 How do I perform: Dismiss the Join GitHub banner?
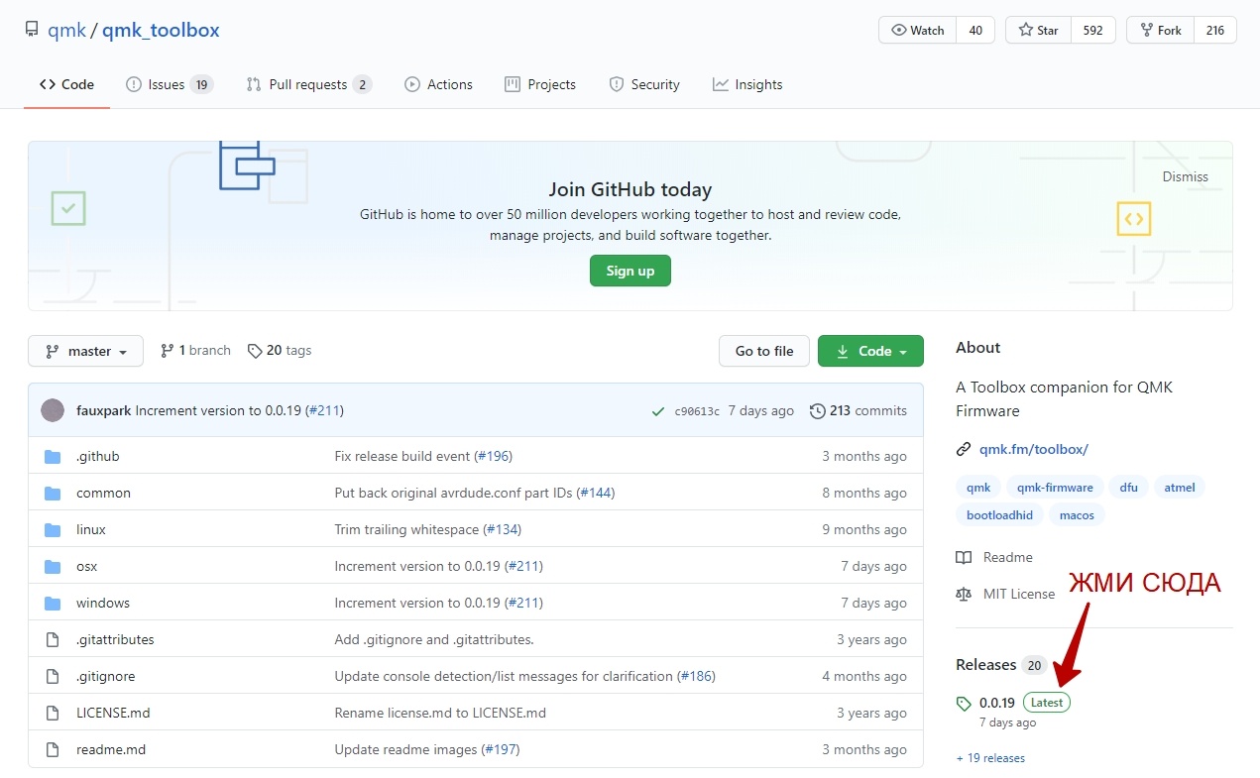tap(1186, 176)
